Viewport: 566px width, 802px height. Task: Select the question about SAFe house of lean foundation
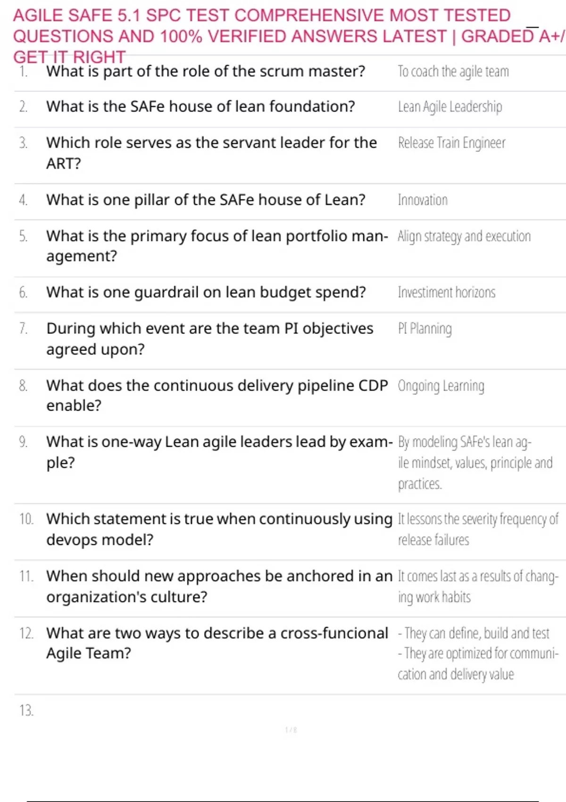coord(200,107)
